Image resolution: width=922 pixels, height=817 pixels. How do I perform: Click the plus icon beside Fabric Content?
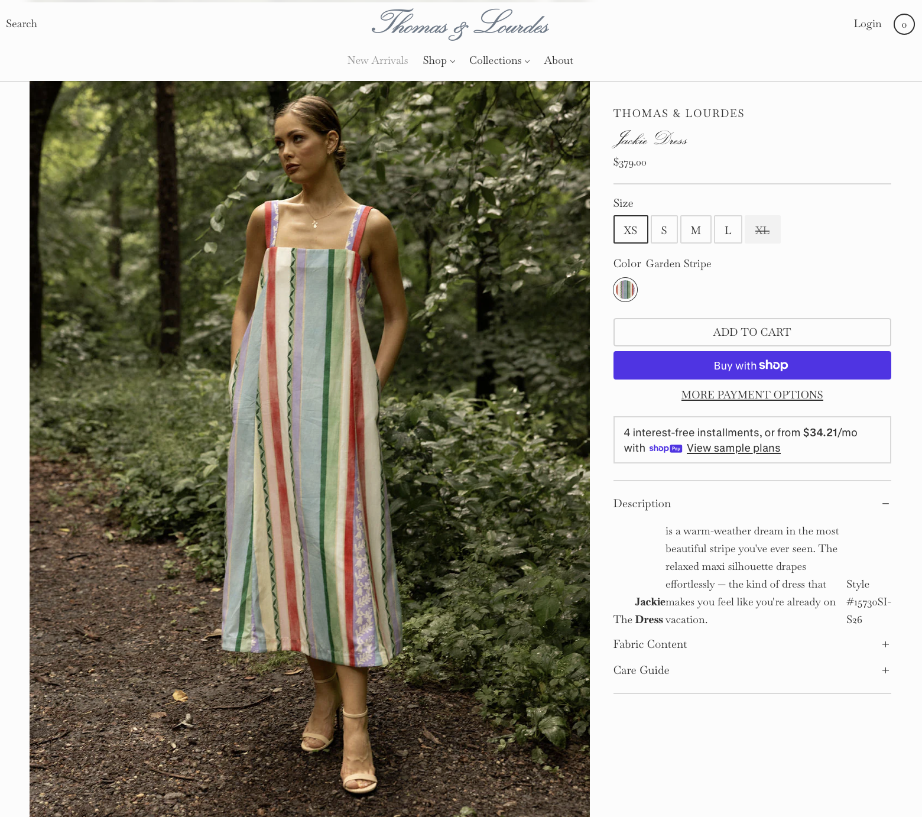885,644
